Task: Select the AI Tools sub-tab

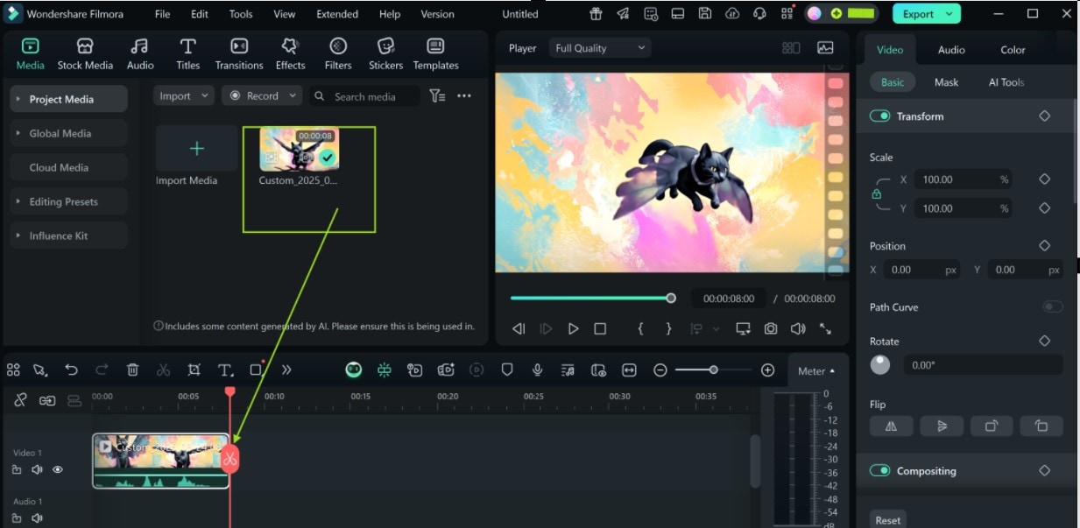Action: tap(1006, 82)
